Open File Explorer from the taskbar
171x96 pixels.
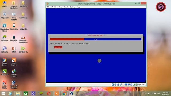tap(18, 94)
